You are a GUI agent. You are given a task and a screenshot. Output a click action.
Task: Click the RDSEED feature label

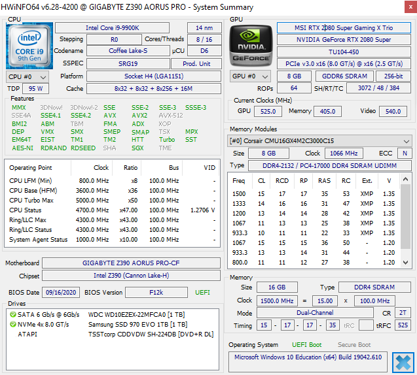pyautogui.click(x=83, y=148)
